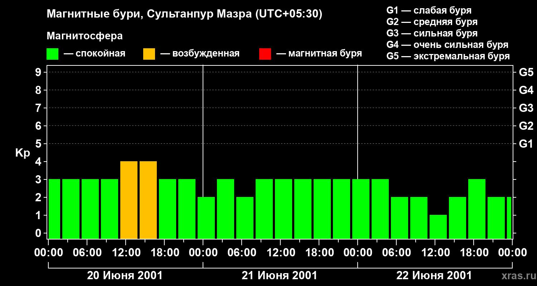Click the first orange bar at 12:00 on 20 June
Screen dimensions: 537x286
[129, 200]
